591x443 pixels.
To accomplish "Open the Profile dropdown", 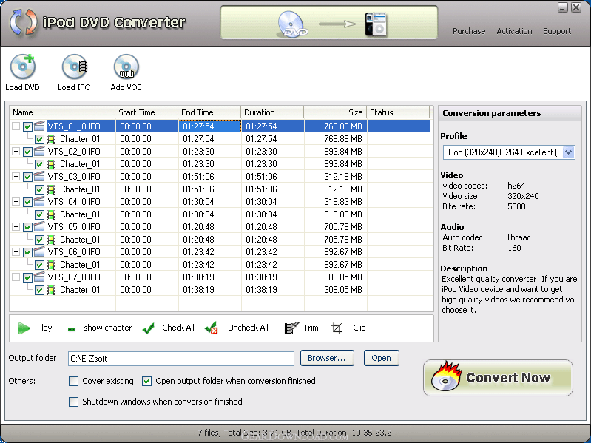I will click(x=568, y=152).
